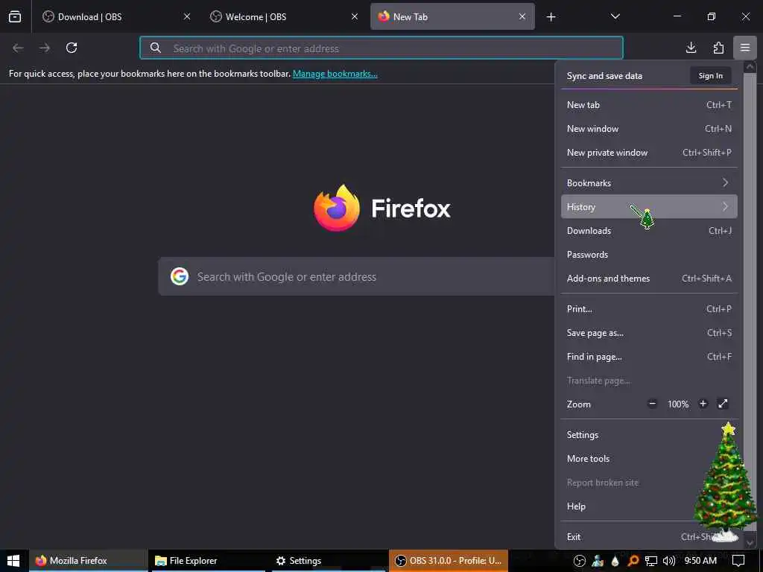Open the Firefox View icon
The image size is (763, 572).
15,16
